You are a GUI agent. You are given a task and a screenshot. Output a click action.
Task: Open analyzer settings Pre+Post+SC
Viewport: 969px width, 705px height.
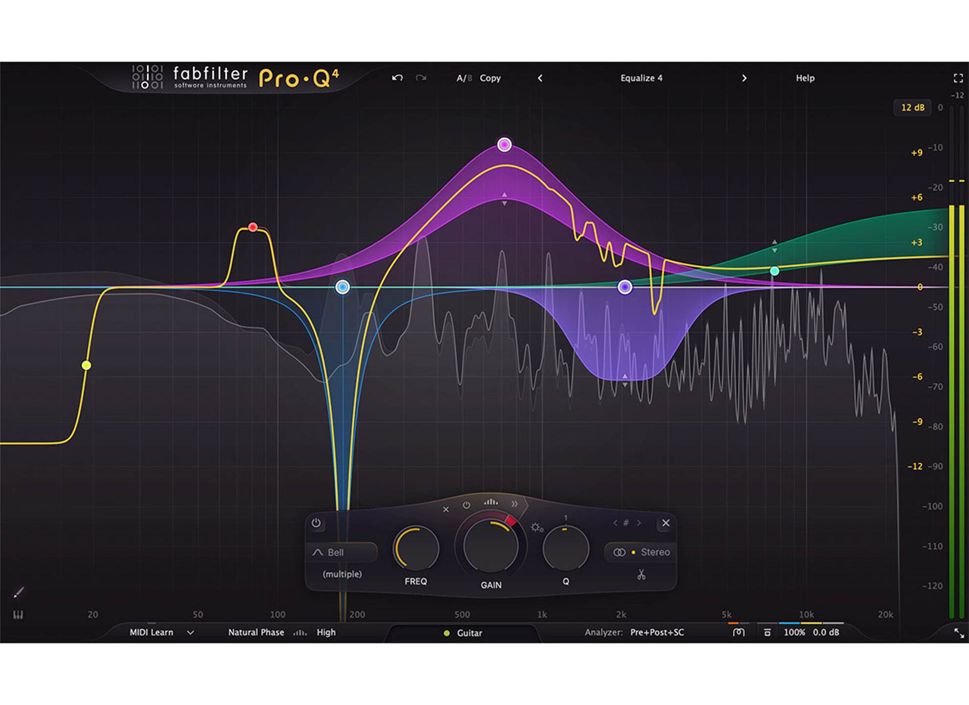(657, 632)
